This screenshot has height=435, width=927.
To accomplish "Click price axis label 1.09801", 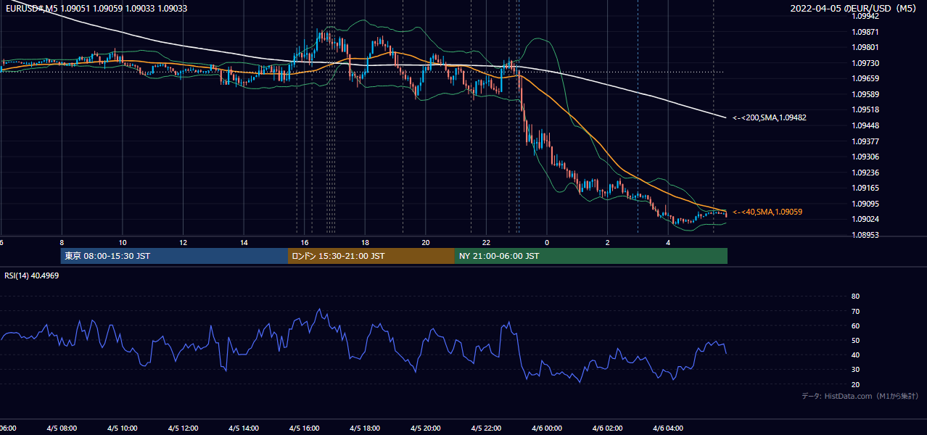I will tap(865, 47).
